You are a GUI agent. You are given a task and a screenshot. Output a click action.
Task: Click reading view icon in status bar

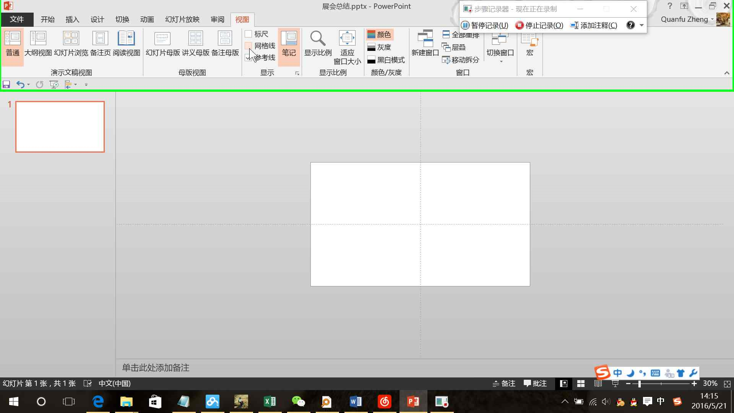coord(598,384)
